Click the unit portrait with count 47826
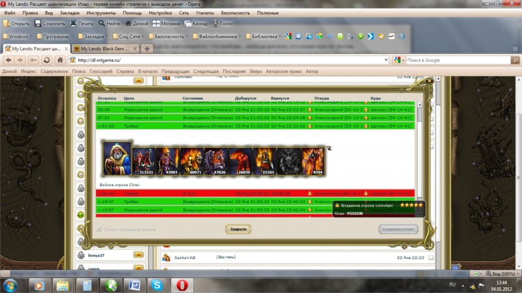Image resolution: width=522 pixels, height=293 pixels. (215, 161)
